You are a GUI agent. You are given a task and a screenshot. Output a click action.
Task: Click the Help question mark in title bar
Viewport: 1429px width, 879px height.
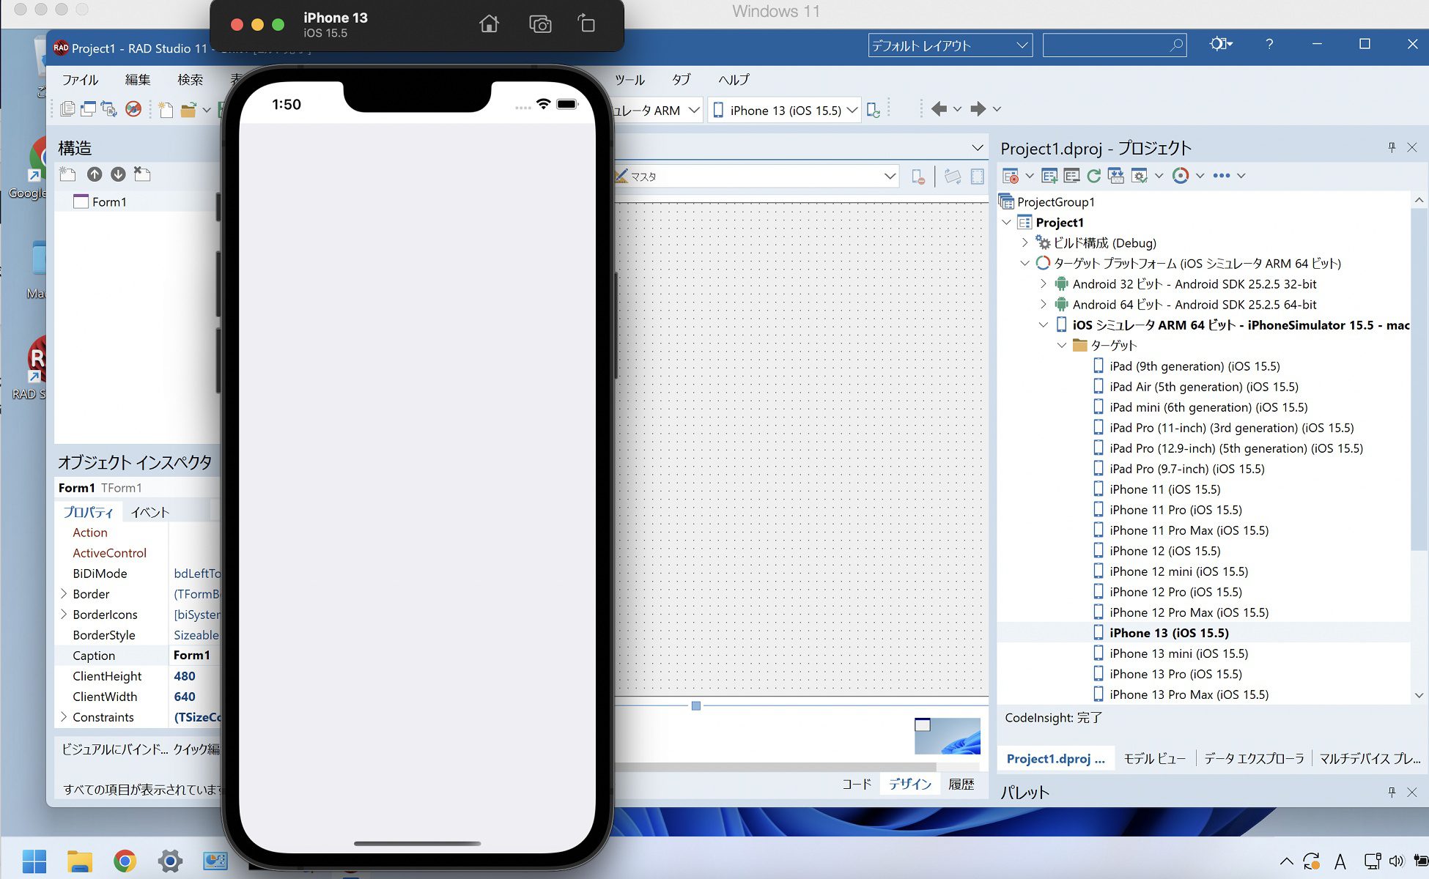click(1269, 45)
